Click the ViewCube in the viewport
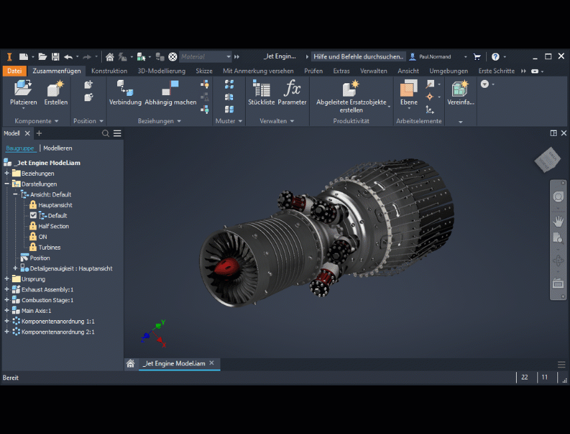The width and height of the screenshot is (570, 434). point(547,159)
